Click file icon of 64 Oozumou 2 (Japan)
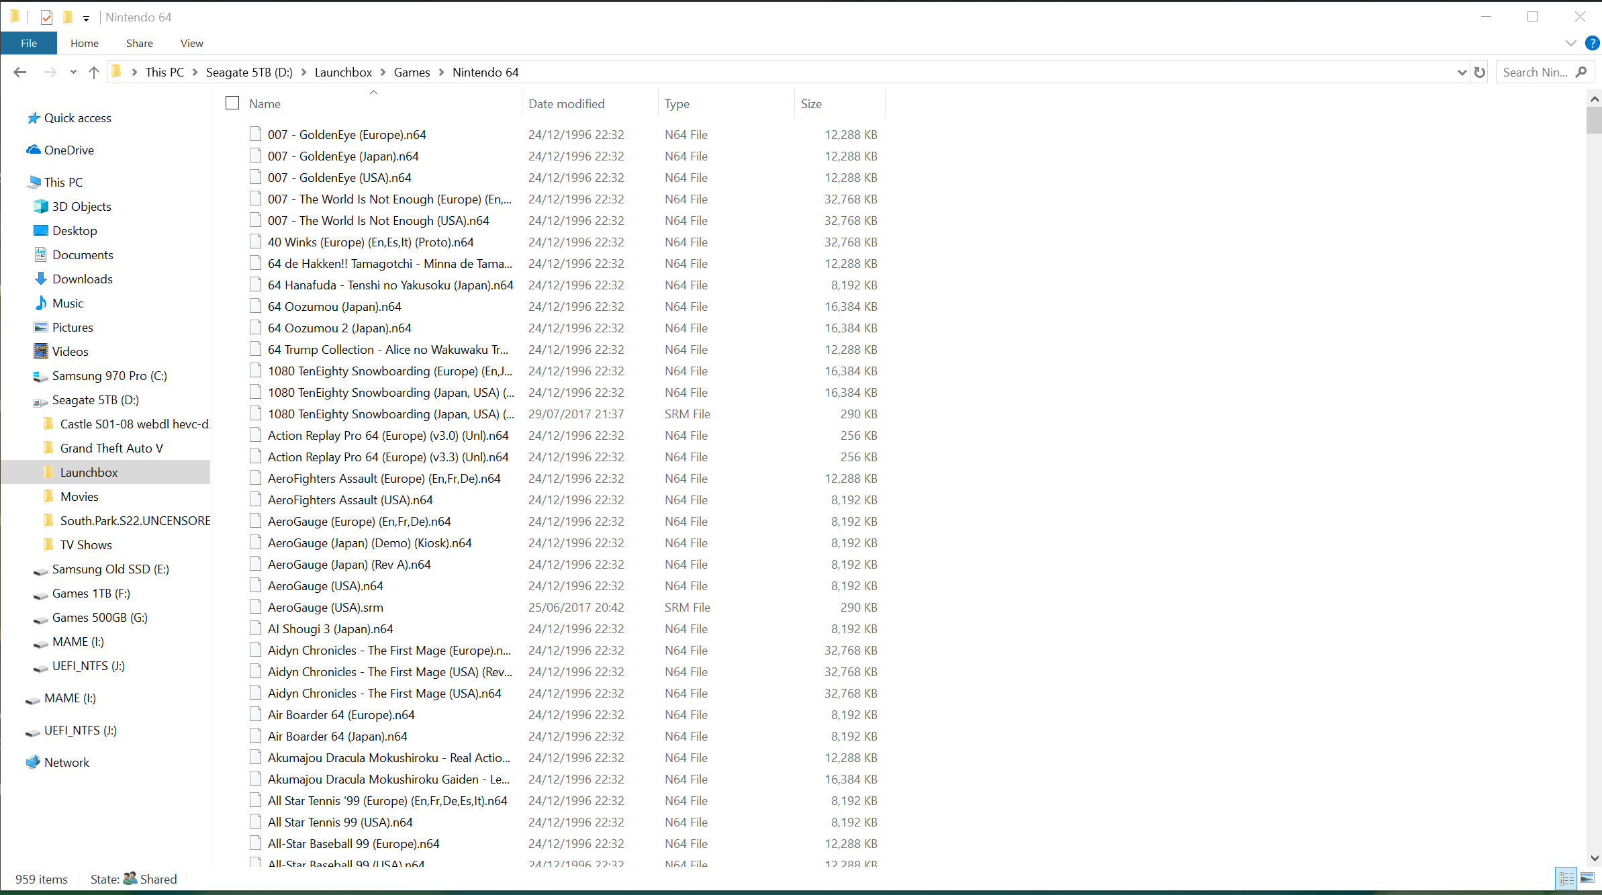Image resolution: width=1602 pixels, height=895 pixels. click(255, 327)
